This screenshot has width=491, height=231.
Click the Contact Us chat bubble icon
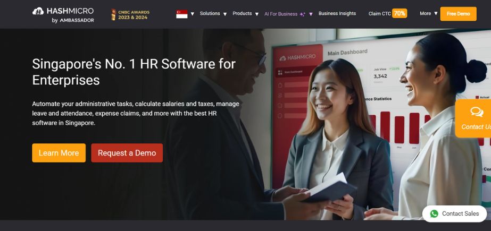477,112
